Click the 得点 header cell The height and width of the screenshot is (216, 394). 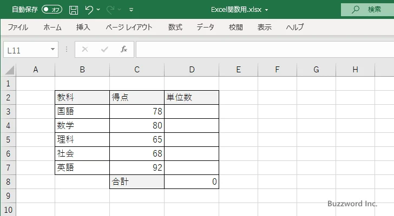coord(137,98)
